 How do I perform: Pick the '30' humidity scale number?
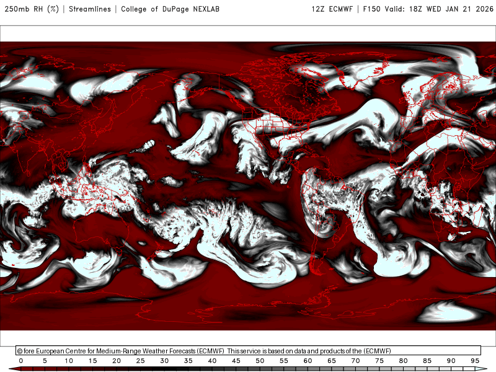[x=164, y=361]
